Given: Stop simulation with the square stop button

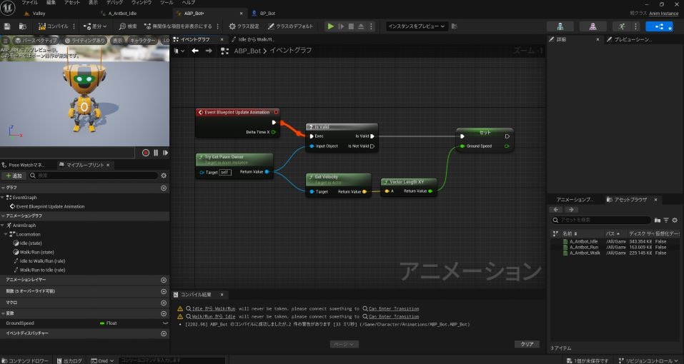Looking at the screenshot, I should 351,26.
